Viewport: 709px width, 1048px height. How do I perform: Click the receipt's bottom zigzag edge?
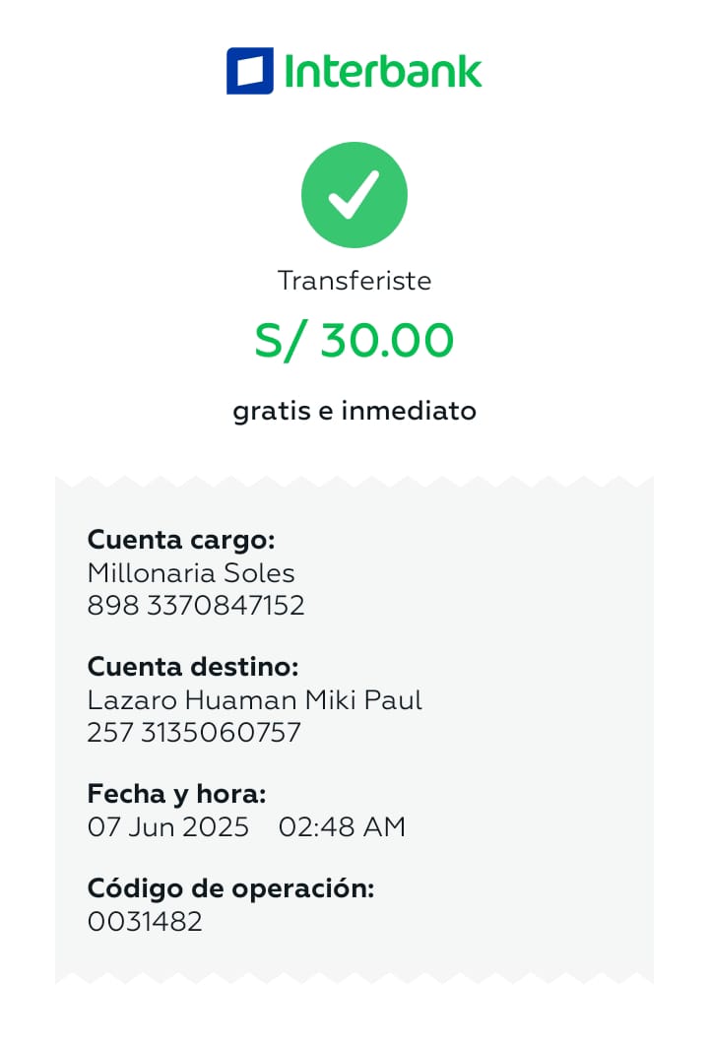coord(354,978)
